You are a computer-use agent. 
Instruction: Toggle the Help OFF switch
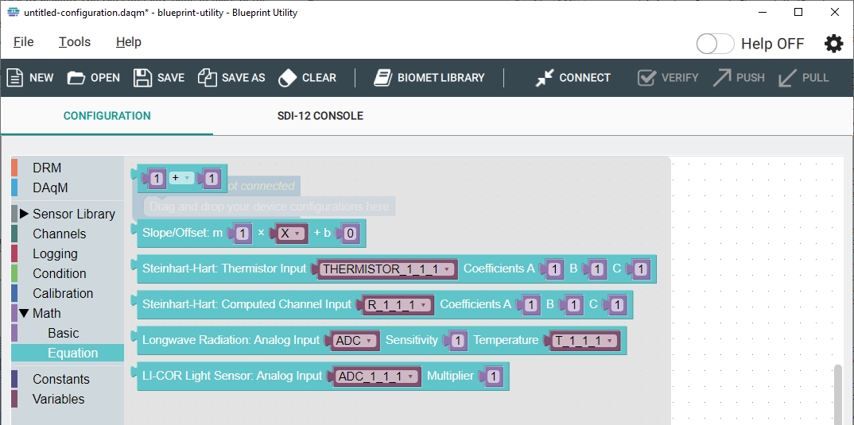click(x=715, y=44)
